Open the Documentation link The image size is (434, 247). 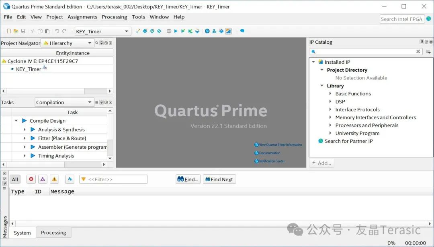267,153
